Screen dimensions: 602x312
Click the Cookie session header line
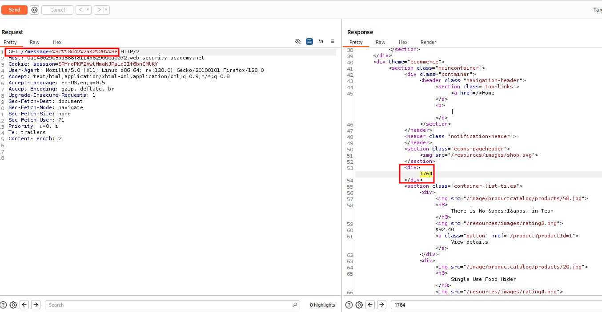click(83, 64)
